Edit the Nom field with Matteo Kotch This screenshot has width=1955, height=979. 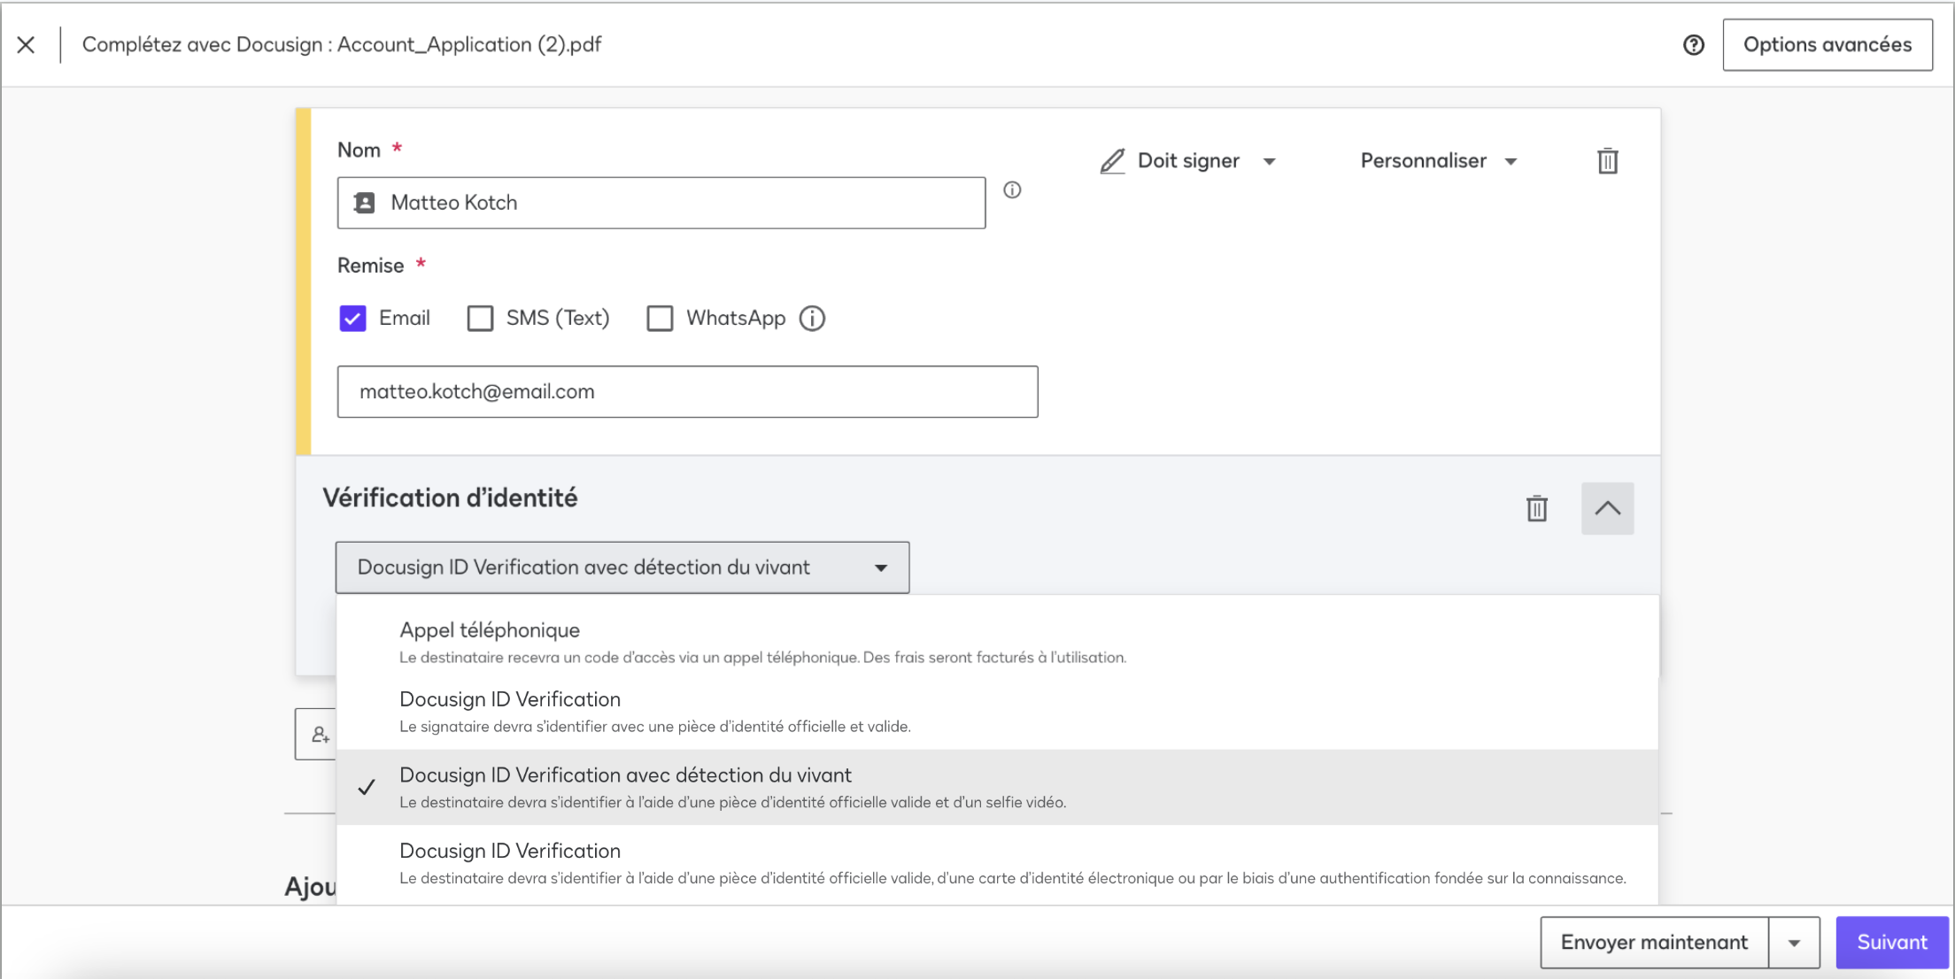(661, 203)
